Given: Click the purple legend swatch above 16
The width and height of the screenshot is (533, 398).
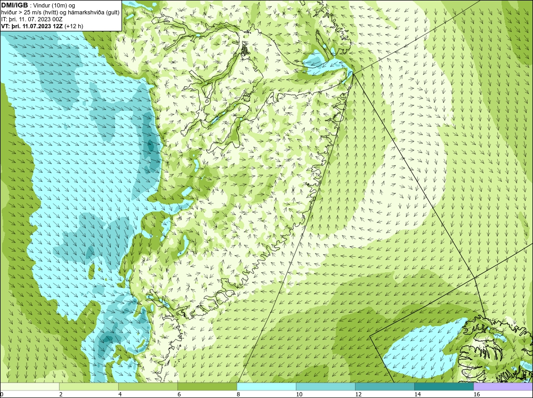Looking at the screenshot, I should click(503, 387).
